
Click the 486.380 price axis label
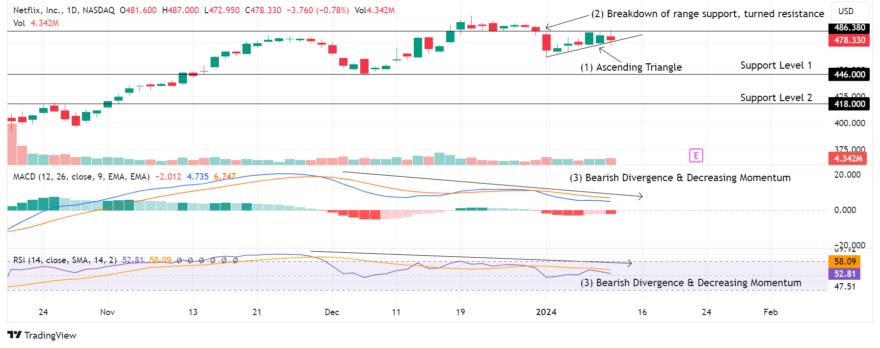(x=849, y=27)
